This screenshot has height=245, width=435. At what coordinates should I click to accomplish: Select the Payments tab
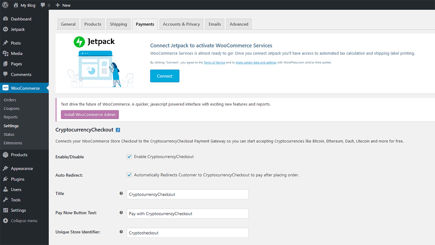145,24
